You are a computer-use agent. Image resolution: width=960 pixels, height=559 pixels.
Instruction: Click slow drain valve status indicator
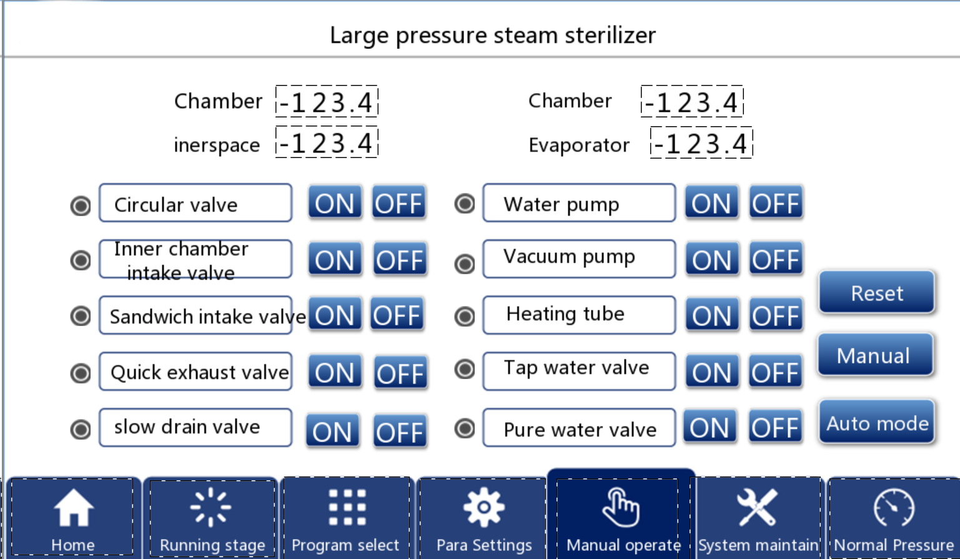81,430
